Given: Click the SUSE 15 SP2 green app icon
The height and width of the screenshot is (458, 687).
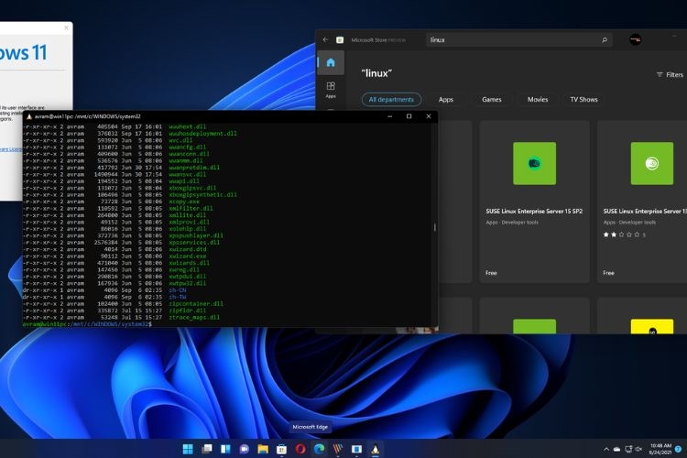Looking at the screenshot, I should 535,163.
